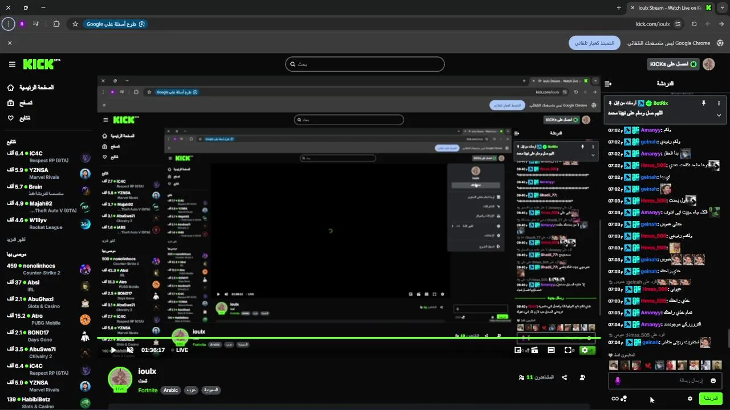Open the Browse icon in the sidebar
The height and width of the screenshot is (410, 730).
click(10, 103)
